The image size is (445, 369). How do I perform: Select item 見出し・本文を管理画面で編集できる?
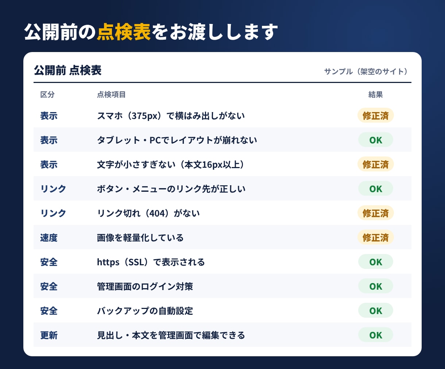171,335
